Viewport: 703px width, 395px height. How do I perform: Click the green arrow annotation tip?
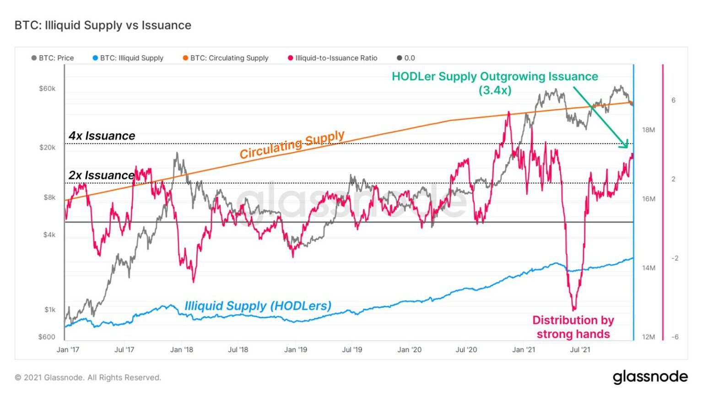pos(626,146)
